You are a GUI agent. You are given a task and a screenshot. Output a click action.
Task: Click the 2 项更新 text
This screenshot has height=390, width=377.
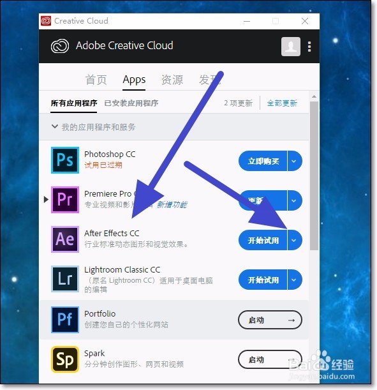[x=238, y=103]
